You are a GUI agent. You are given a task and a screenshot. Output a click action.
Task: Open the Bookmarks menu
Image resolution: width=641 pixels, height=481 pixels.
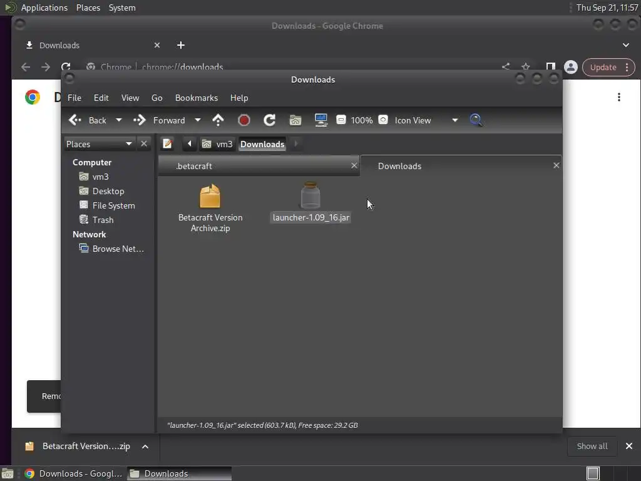click(x=196, y=98)
